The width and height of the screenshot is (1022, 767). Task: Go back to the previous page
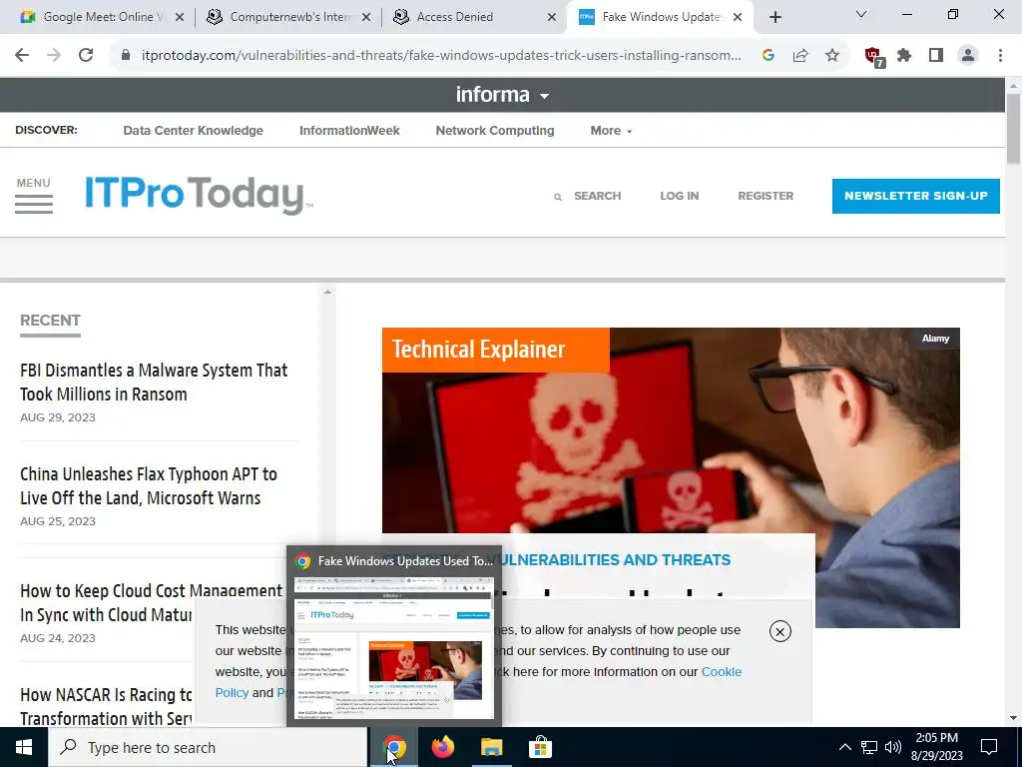click(x=22, y=56)
